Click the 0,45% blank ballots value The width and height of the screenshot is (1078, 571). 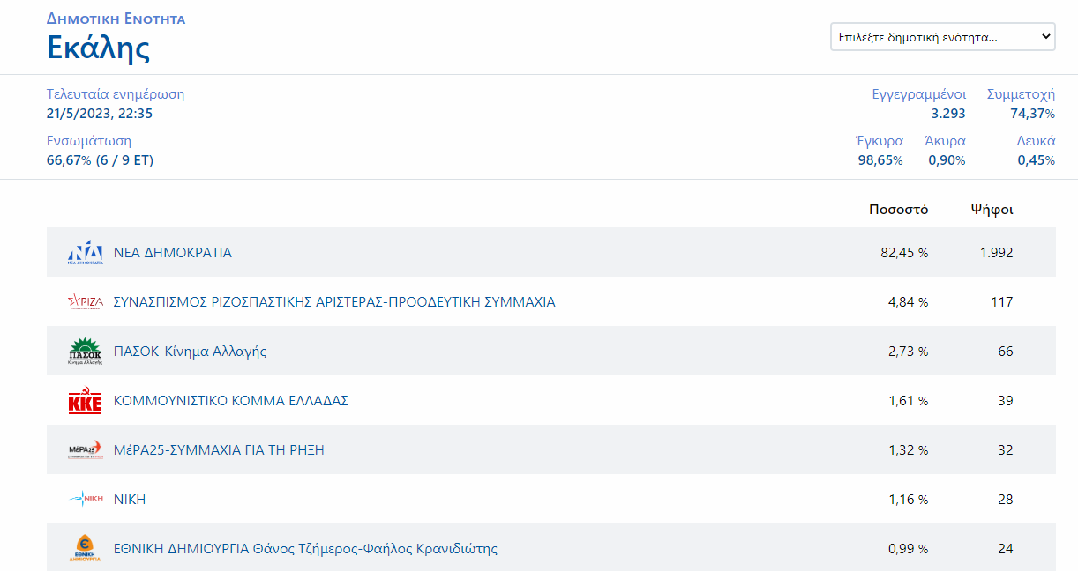coord(1037,159)
